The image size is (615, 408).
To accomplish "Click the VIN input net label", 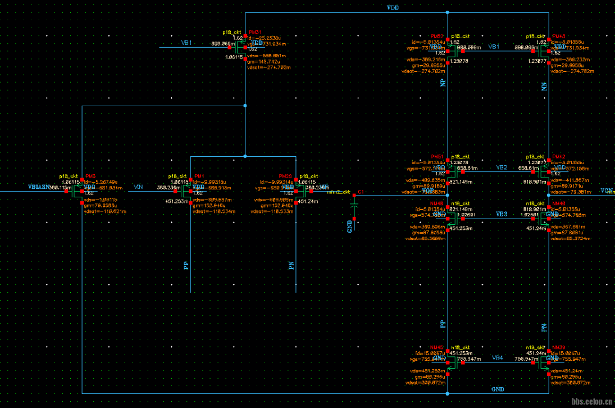I will point(139,186).
